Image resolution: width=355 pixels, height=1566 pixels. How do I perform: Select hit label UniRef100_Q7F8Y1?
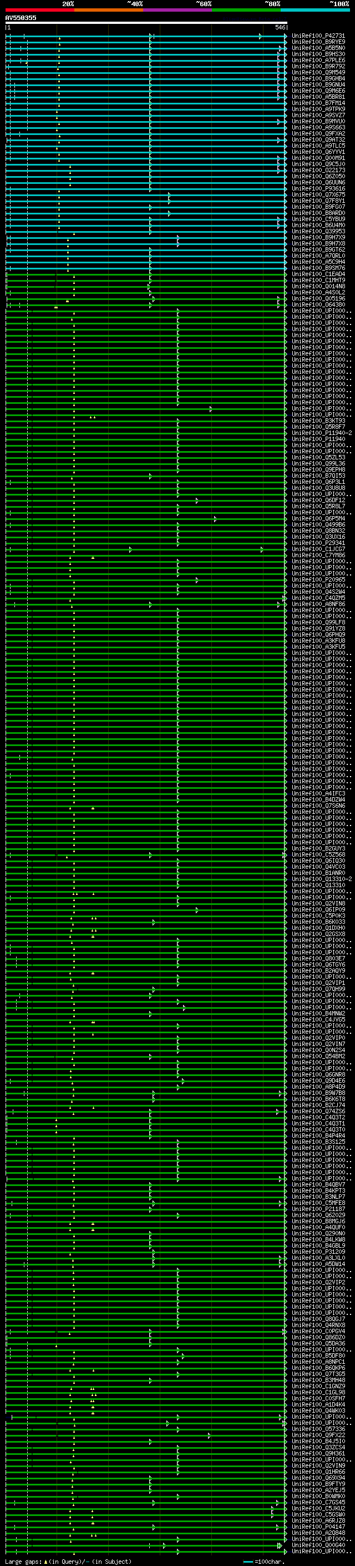318,201
